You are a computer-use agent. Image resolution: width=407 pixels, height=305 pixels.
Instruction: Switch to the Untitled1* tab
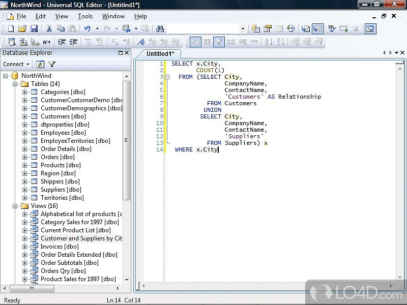(160, 53)
